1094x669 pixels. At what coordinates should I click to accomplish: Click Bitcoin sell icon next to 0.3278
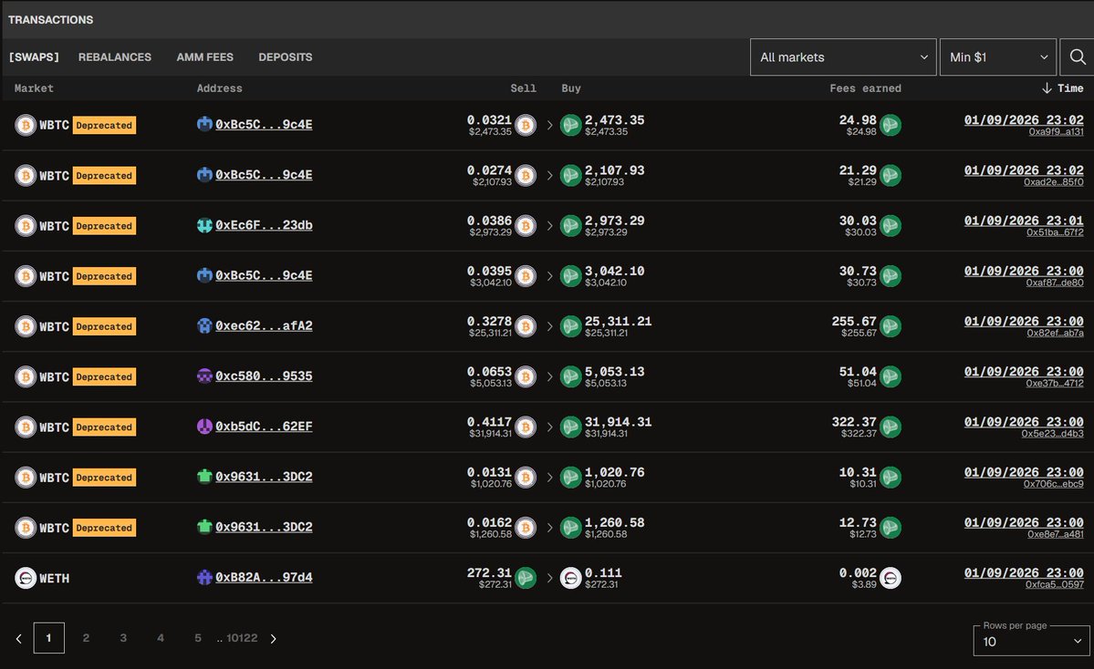pos(526,326)
